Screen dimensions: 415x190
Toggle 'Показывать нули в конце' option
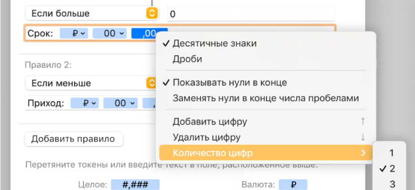tap(229, 82)
